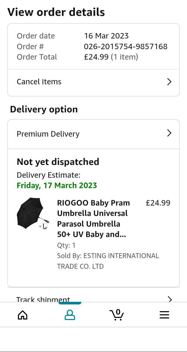Open the RIOGOO Baby Pram Umbrella title

tap(93, 219)
